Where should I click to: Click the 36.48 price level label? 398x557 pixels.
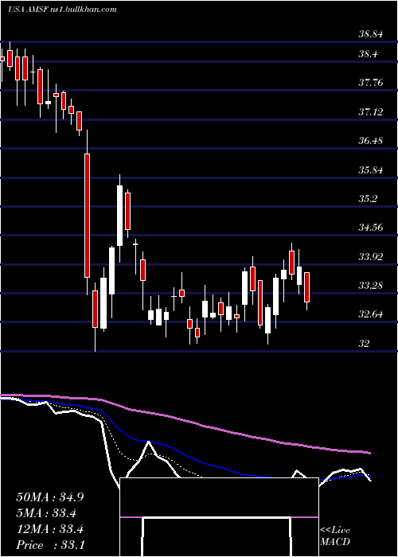tap(371, 141)
